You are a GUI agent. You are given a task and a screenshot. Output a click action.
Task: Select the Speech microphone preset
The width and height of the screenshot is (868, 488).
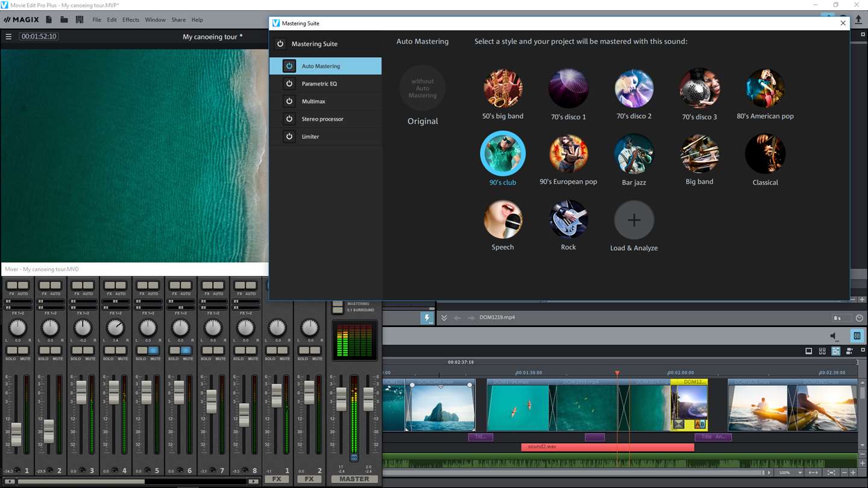click(x=503, y=220)
